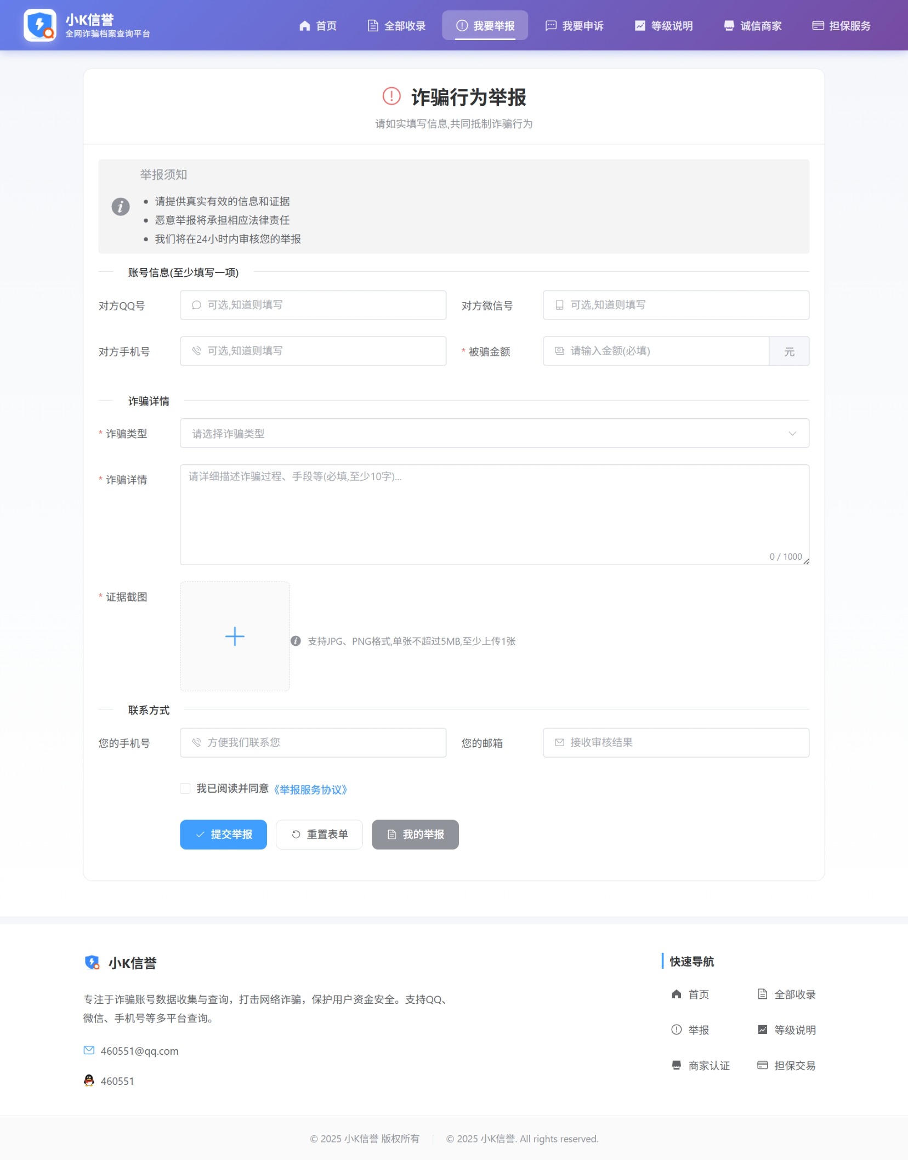Click the exclamation icon beside 举报 in footer
Image resolution: width=908 pixels, height=1160 pixels.
click(676, 1030)
